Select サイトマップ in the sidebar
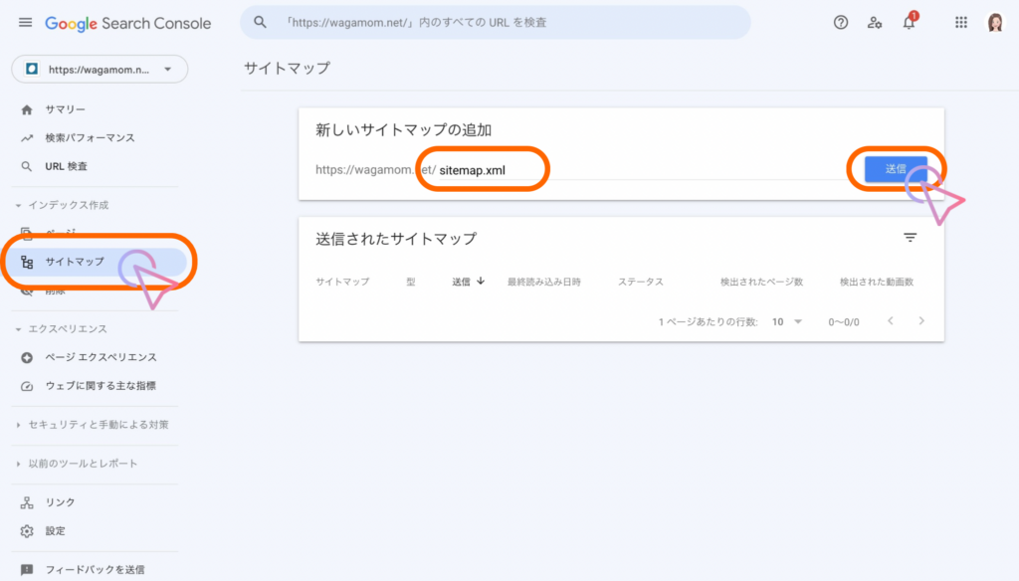 tap(75, 262)
